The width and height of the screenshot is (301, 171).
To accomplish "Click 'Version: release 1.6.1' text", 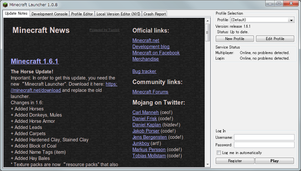I will 233,26.
